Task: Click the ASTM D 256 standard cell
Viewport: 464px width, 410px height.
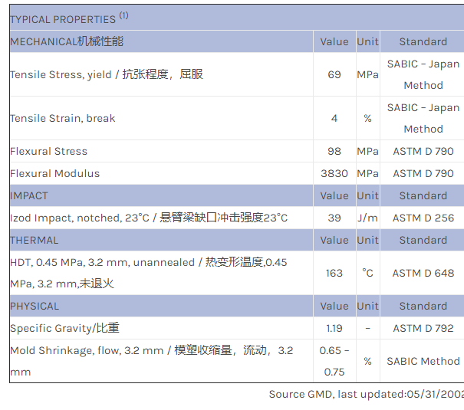Action: [x=423, y=218]
